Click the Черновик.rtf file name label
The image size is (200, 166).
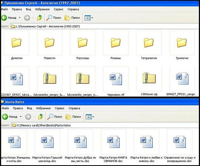click(116, 95)
